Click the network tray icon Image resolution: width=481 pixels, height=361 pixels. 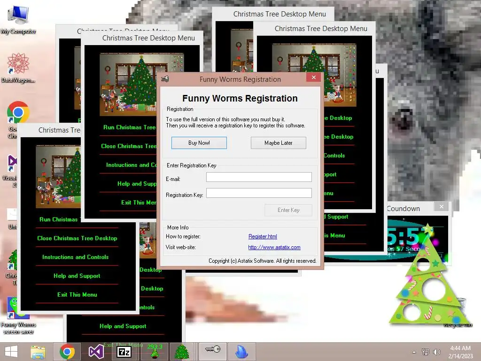[x=426, y=352]
